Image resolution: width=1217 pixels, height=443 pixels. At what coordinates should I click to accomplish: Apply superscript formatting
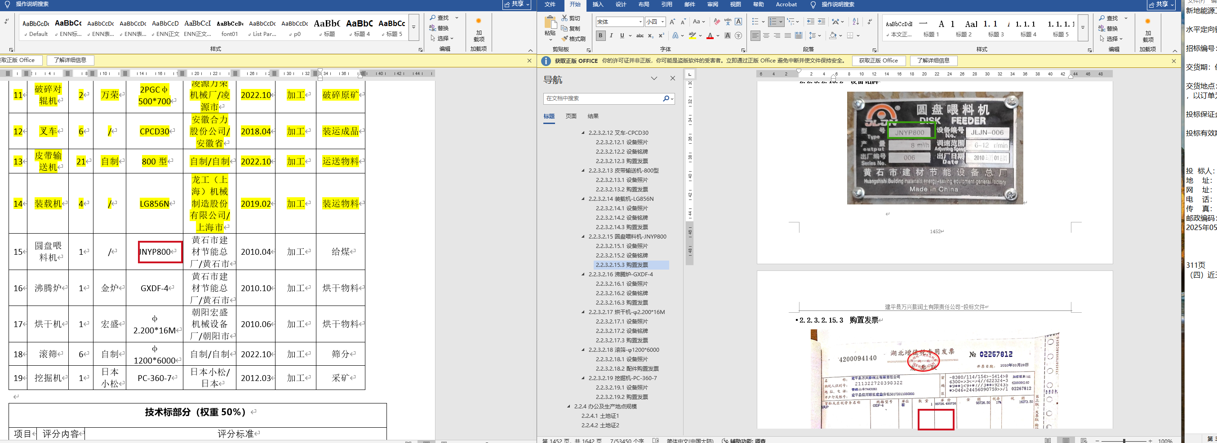662,35
